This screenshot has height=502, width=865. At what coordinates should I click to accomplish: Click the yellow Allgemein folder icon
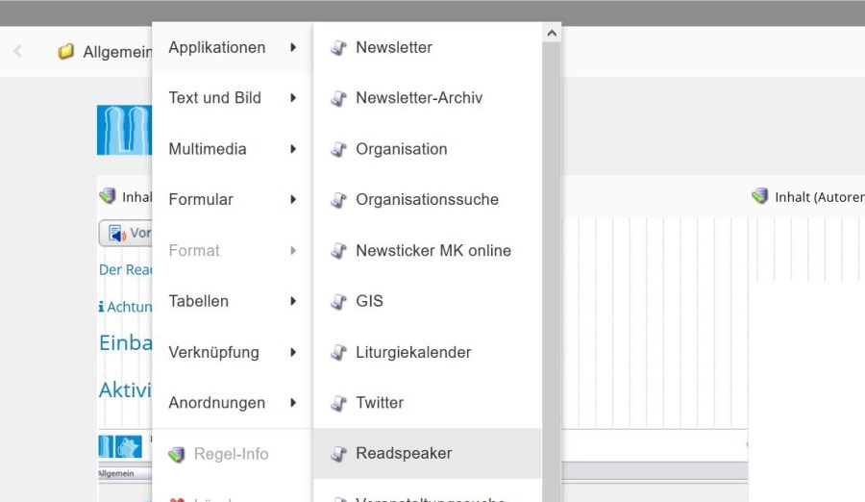point(66,52)
